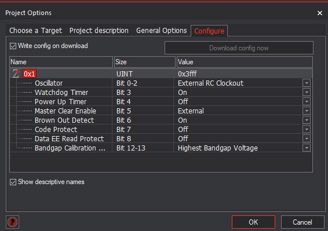Image resolution: width=328 pixels, height=231 pixels.
Task: Click the Value column header
Action: coord(245,62)
